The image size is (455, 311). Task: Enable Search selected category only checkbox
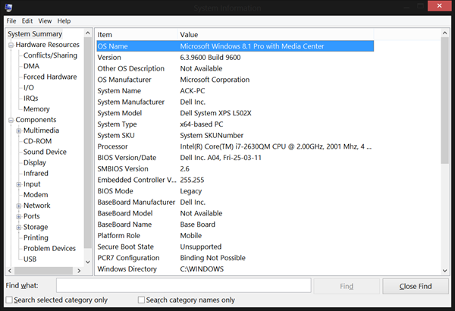tap(8, 300)
